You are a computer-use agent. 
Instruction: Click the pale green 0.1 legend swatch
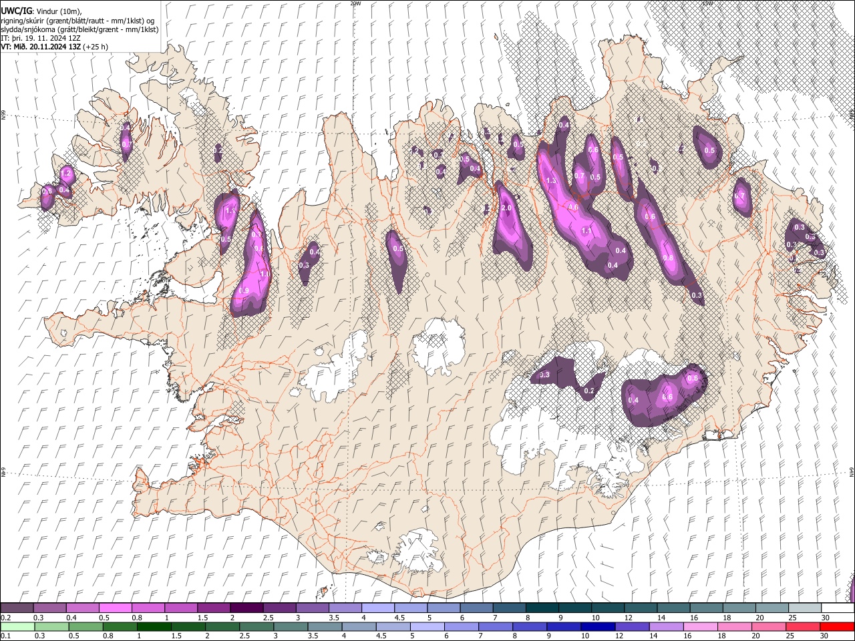point(17,626)
